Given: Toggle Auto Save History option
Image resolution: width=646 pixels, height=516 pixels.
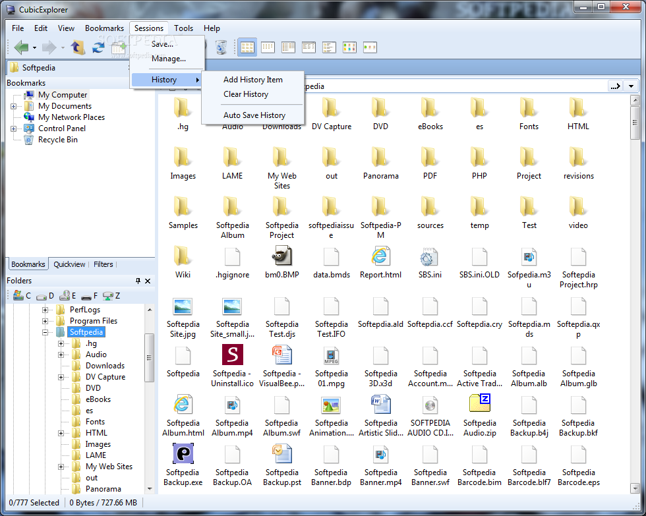Looking at the screenshot, I should pyautogui.click(x=254, y=115).
